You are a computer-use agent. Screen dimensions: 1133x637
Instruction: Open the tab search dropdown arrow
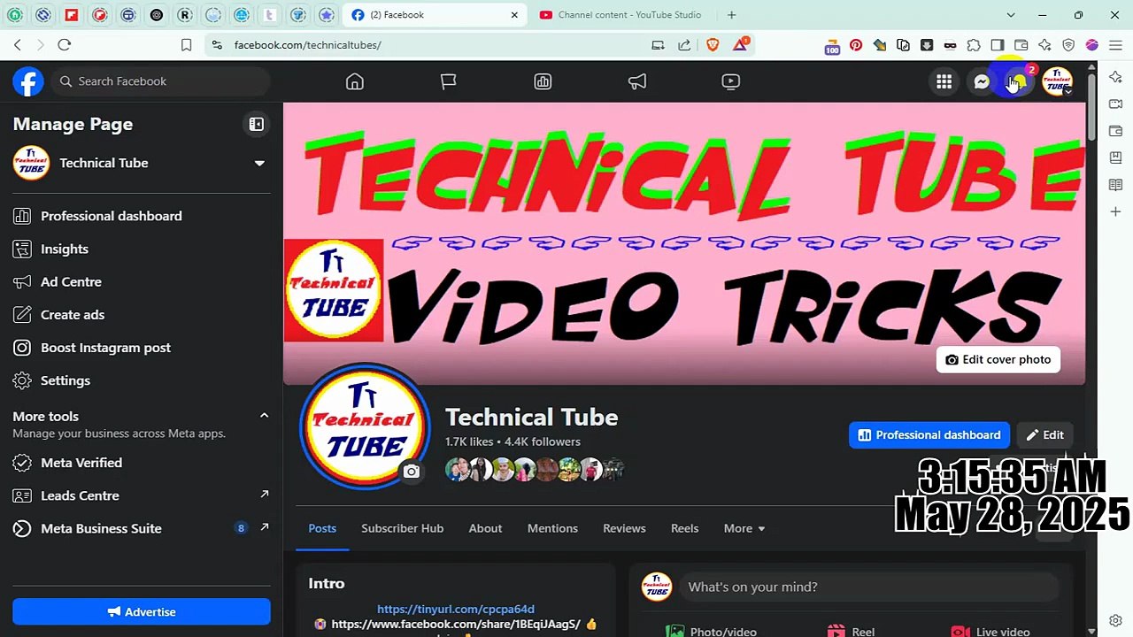(1011, 15)
